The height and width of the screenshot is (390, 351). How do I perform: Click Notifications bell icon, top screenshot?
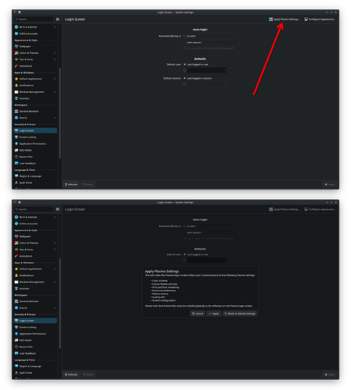point(16,85)
